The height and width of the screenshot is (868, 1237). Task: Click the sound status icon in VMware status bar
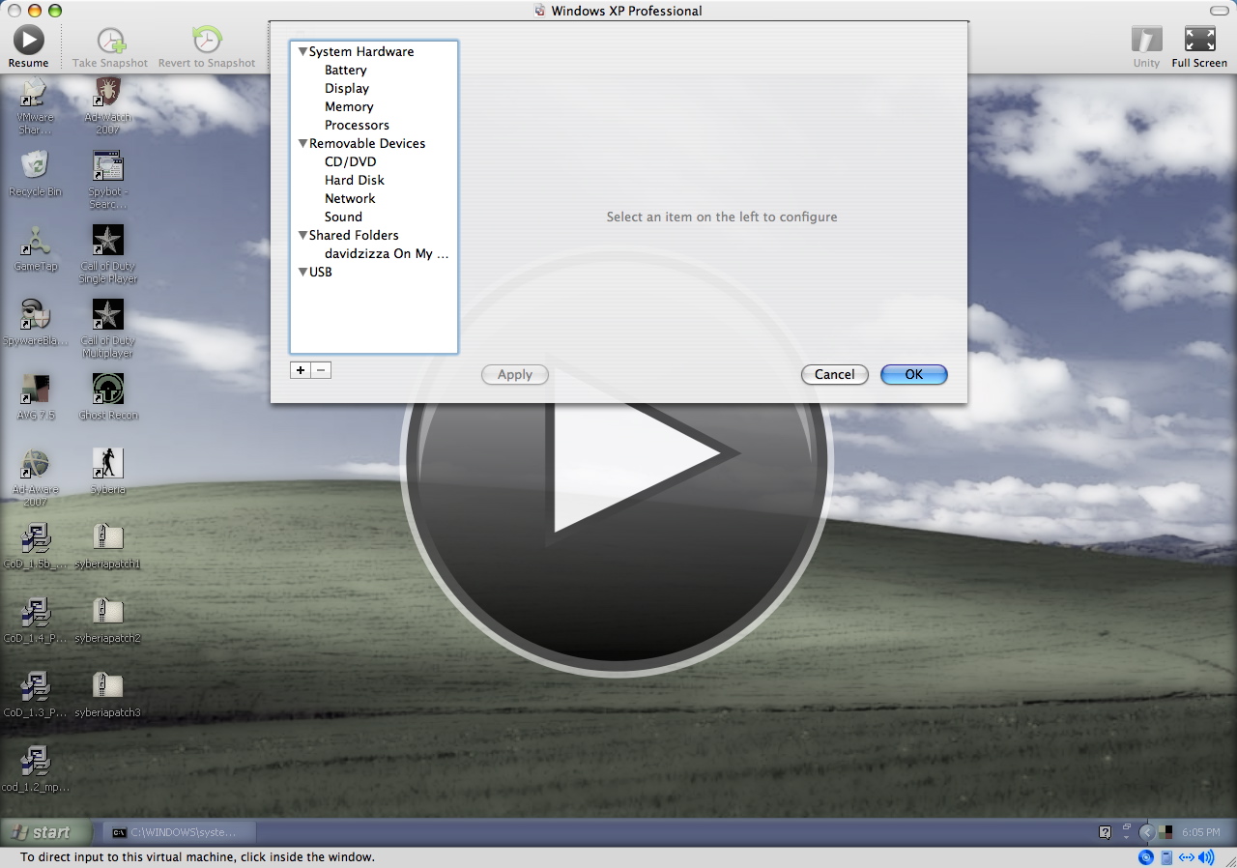1206,857
